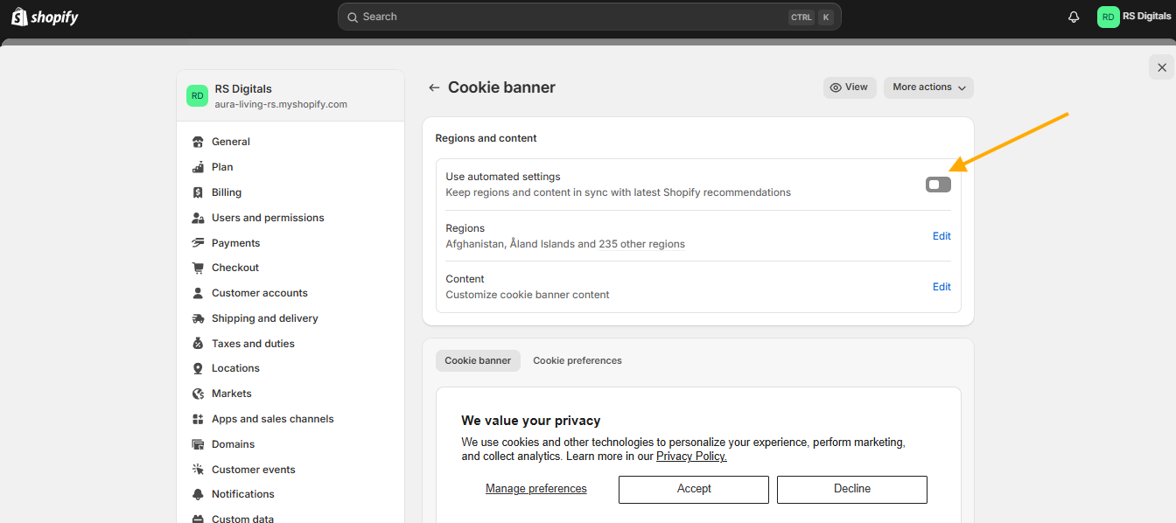Click the Domains icon

198,444
